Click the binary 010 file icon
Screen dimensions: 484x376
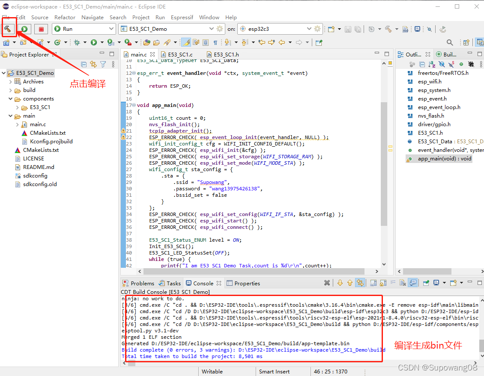coord(406,29)
